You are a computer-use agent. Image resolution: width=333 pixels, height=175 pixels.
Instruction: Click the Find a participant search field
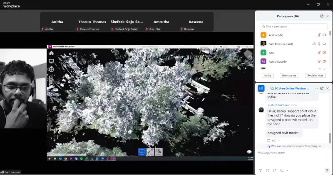pos(293,27)
